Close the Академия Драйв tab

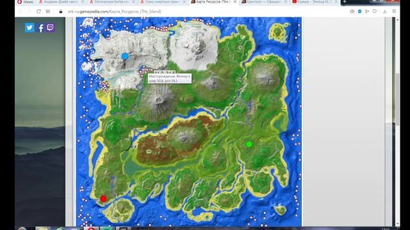click(x=83, y=2)
